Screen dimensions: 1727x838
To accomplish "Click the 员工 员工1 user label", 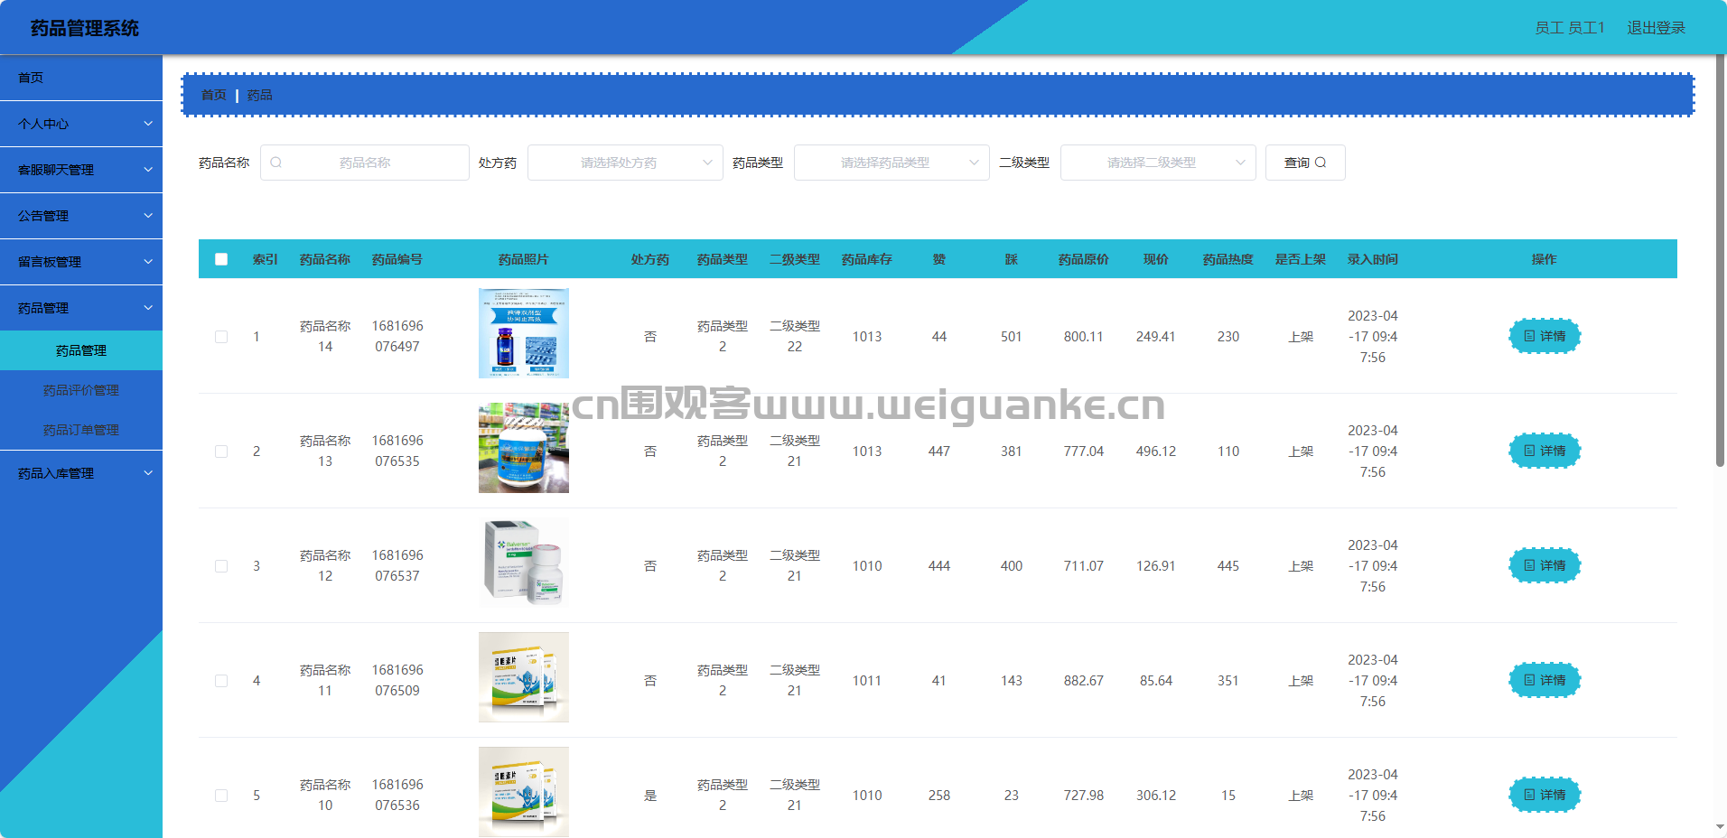I will (1570, 28).
